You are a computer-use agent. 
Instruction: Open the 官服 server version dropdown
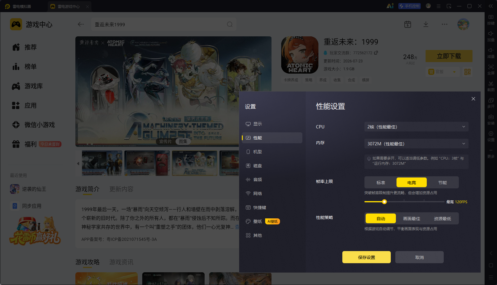click(x=442, y=72)
